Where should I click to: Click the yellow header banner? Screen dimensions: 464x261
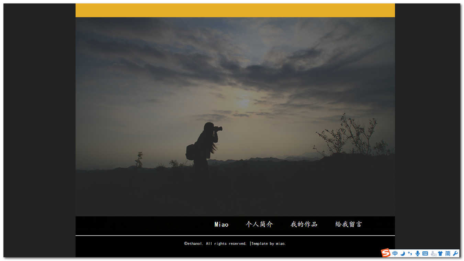pos(235,10)
